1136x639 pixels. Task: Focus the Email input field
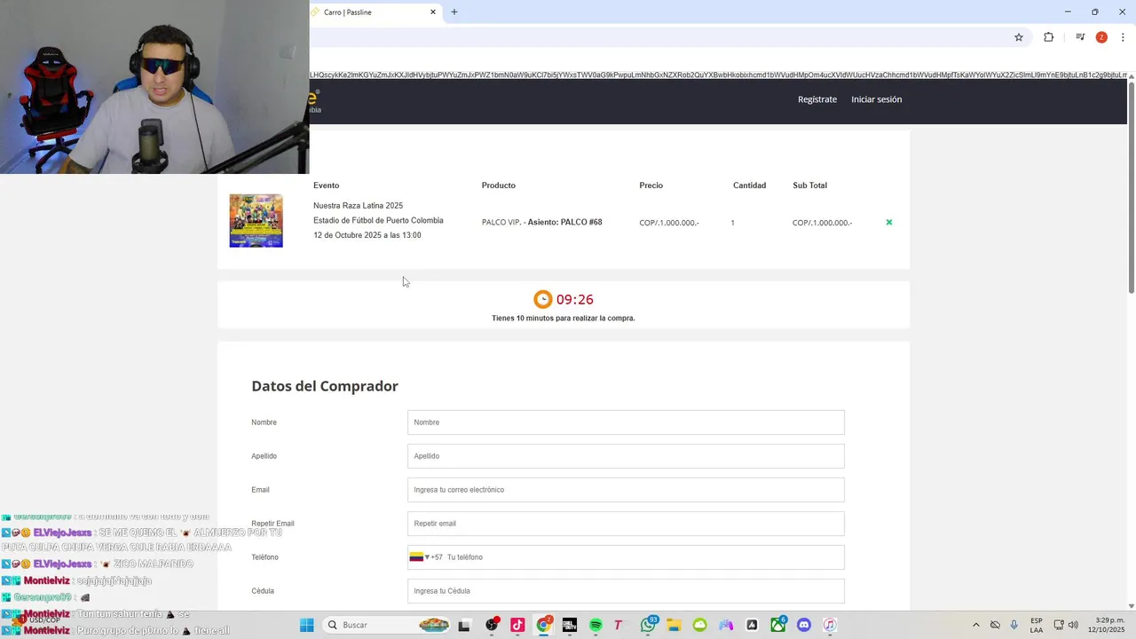[x=626, y=490]
